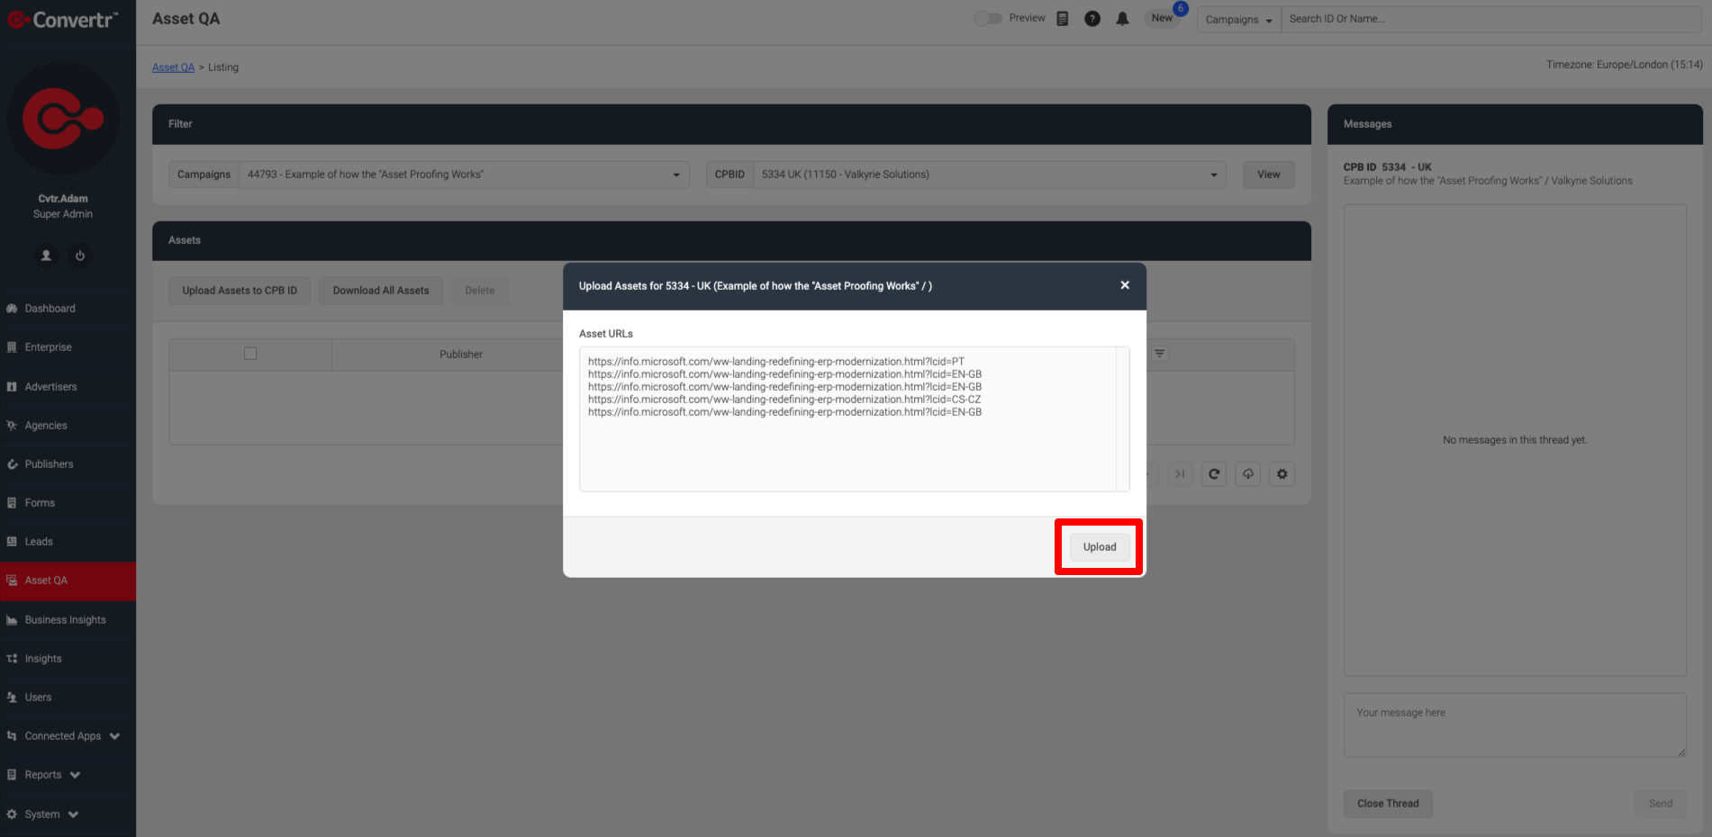Sort by the Publisher column header
Image resolution: width=1712 pixels, height=837 pixels.
click(x=461, y=355)
